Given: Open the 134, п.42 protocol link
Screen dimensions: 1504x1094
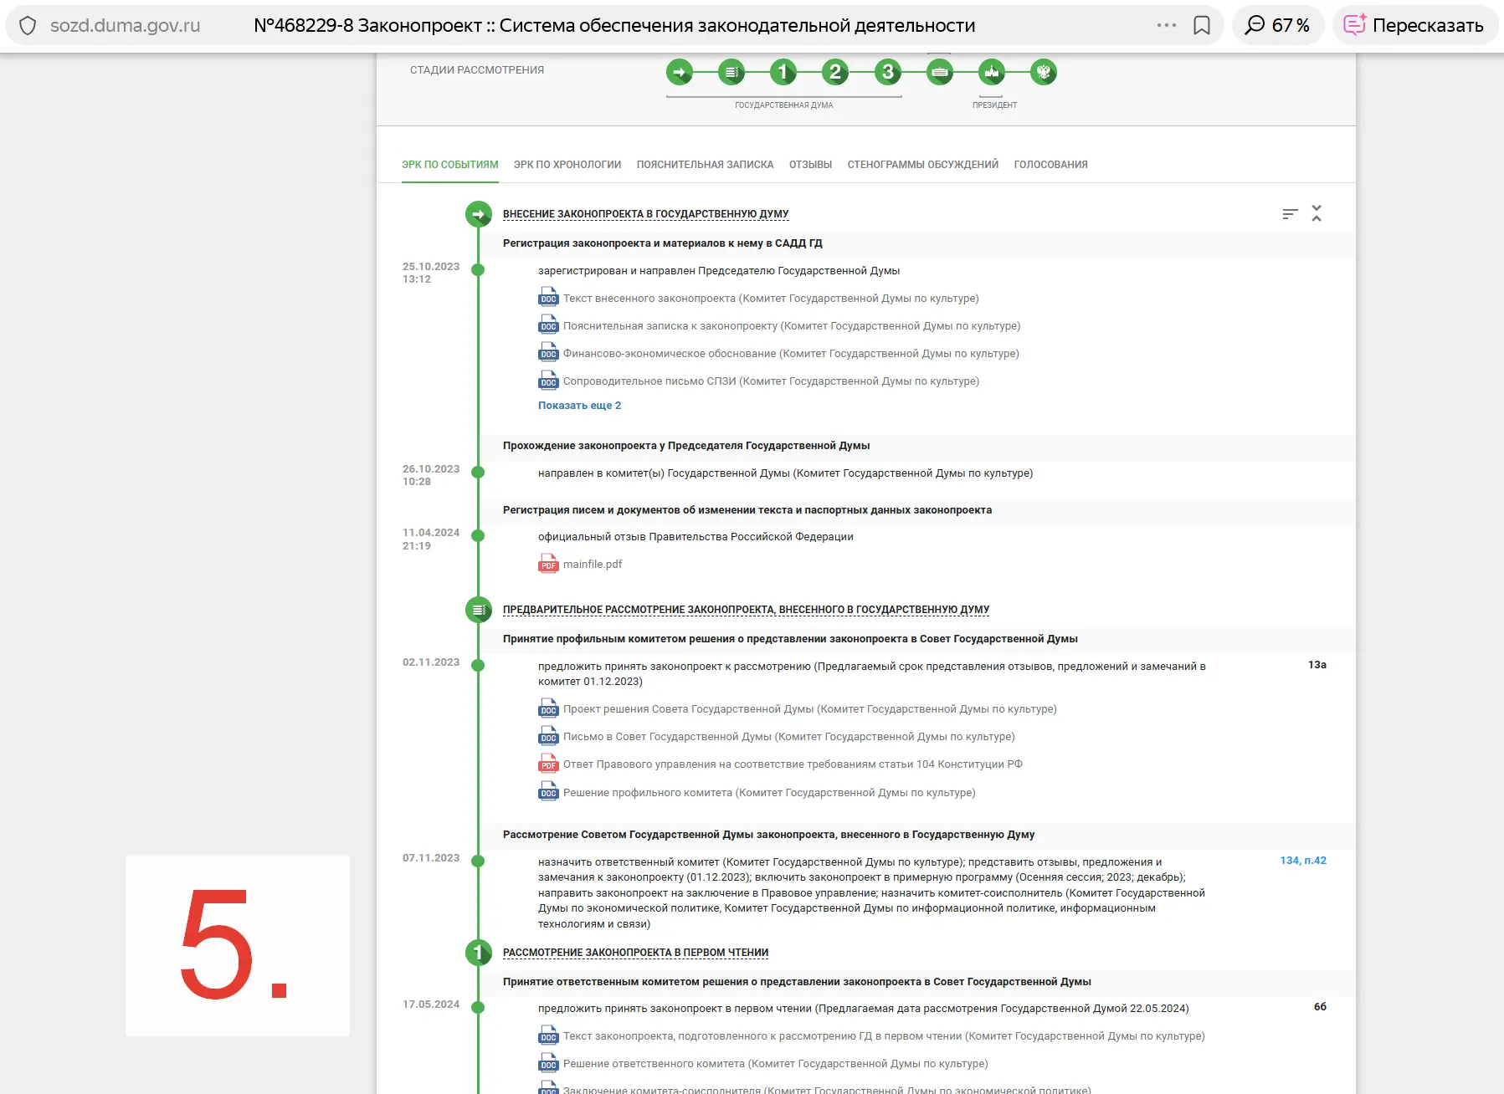Looking at the screenshot, I should [x=1303, y=861].
